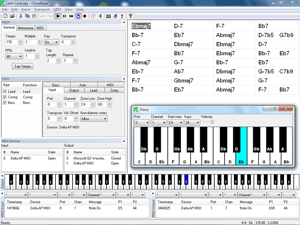Disable the Bass part checkbox
The width and height of the screenshot is (300, 225).
tap(5, 103)
